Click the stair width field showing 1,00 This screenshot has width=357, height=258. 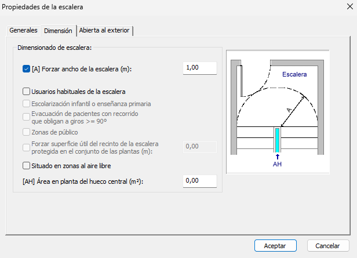pos(199,68)
